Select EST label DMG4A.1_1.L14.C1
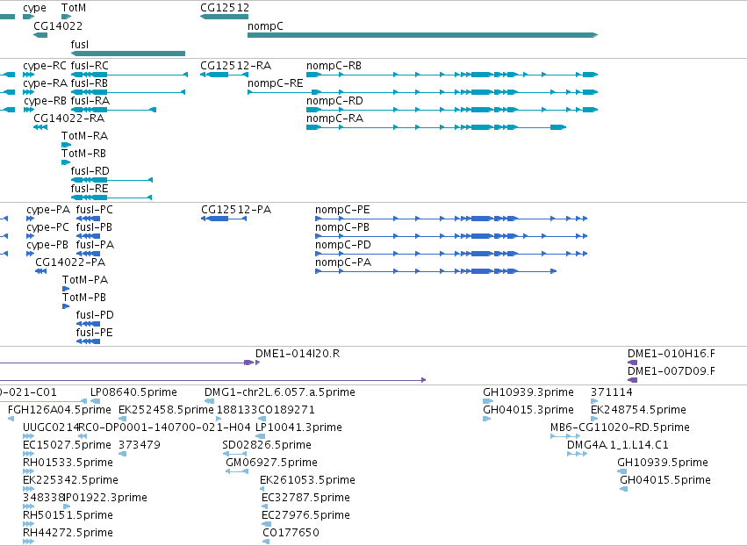747x546 pixels. coord(617,445)
